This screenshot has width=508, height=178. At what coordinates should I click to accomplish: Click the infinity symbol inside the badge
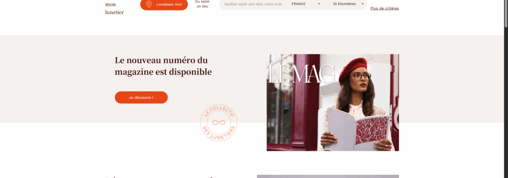click(x=219, y=123)
